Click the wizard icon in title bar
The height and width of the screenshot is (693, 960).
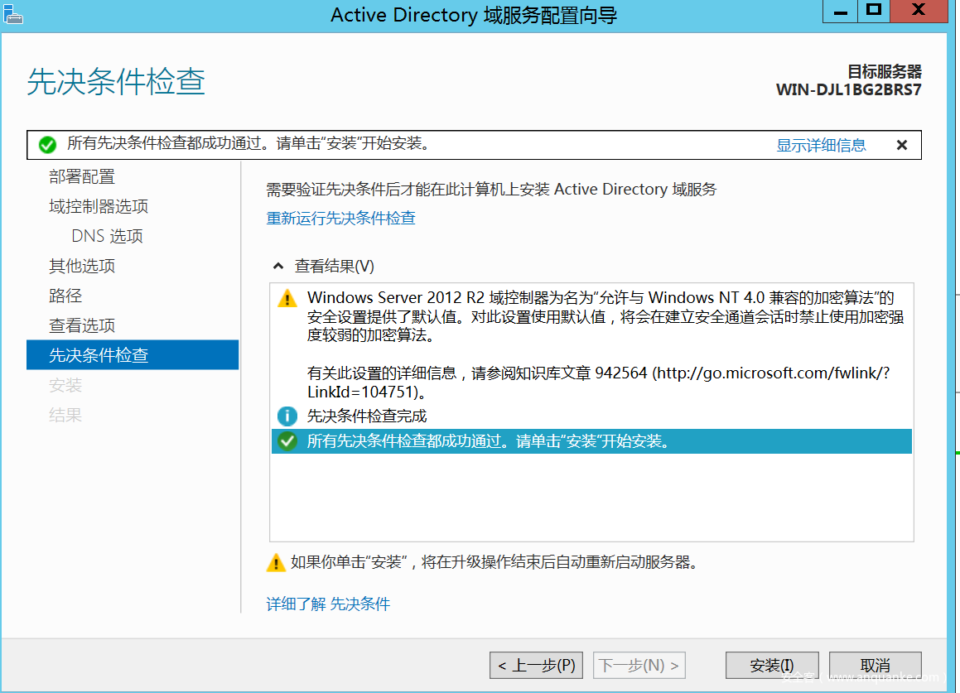(x=12, y=13)
